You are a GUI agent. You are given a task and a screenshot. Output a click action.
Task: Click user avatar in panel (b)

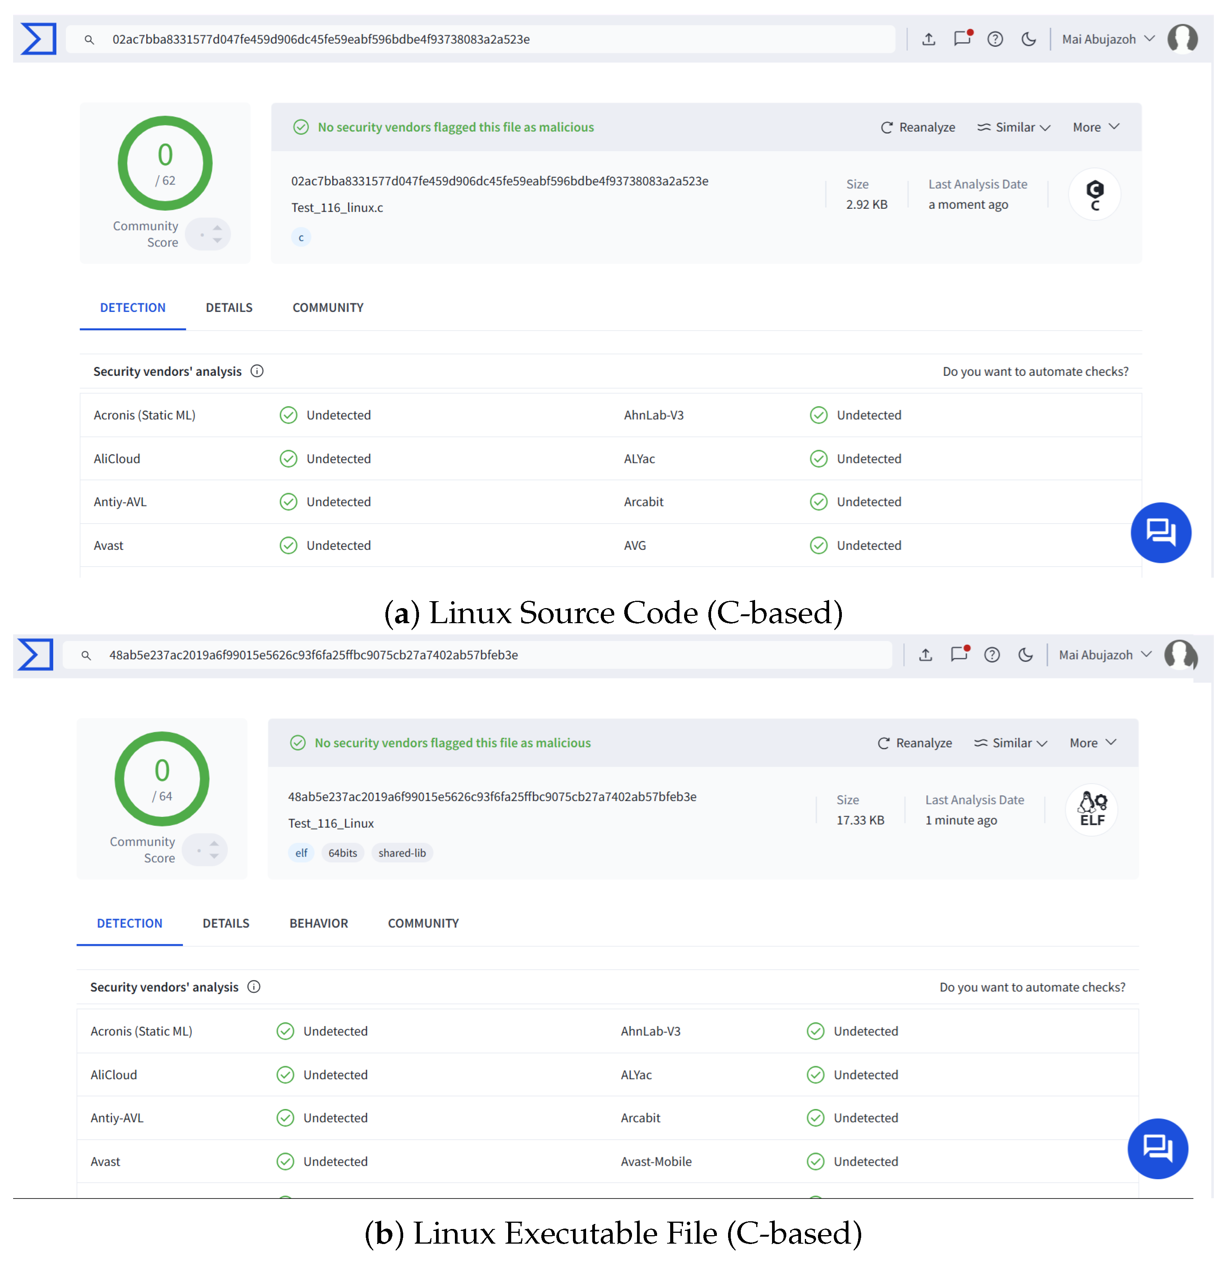pos(1180,655)
